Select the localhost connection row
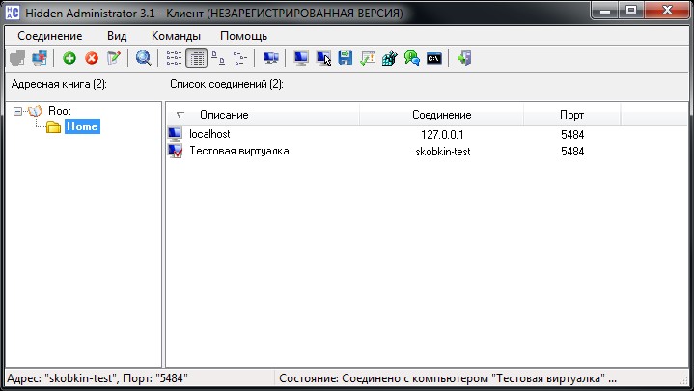The height and width of the screenshot is (391, 694). 209,134
